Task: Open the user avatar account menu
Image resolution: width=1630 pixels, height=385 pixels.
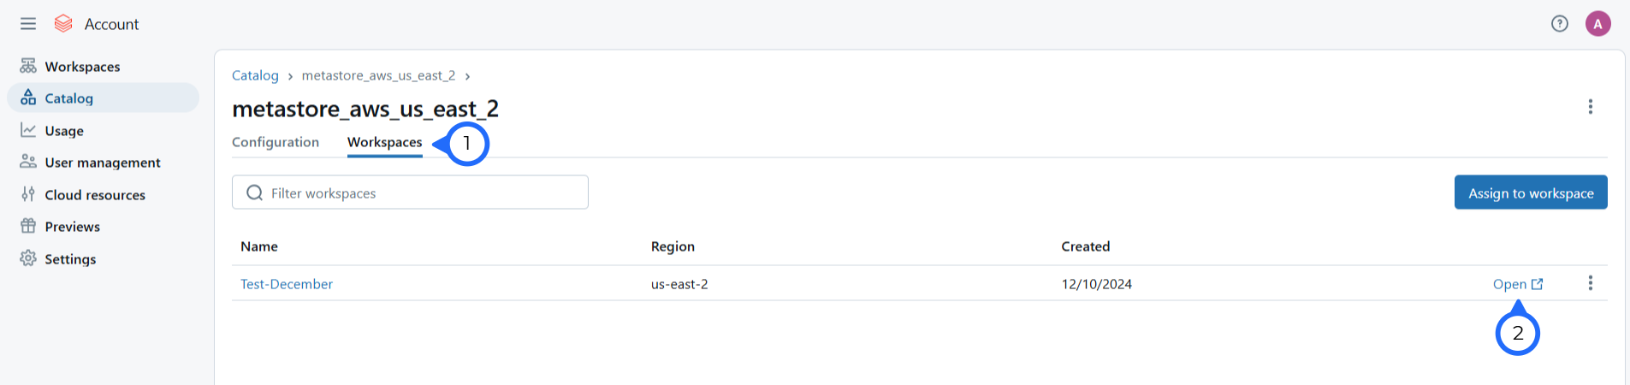Action: (x=1597, y=24)
